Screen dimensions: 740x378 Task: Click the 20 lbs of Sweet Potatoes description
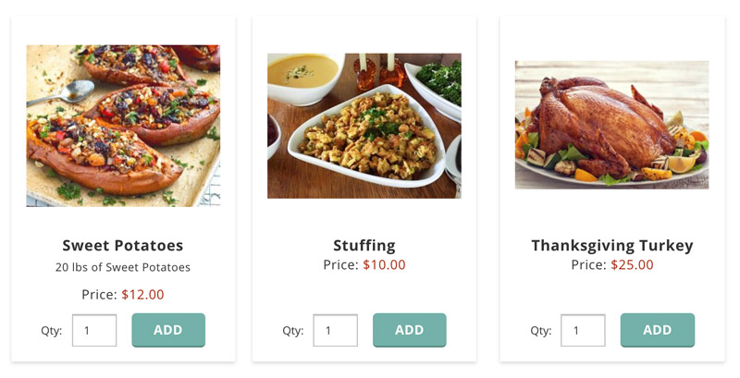(x=123, y=268)
